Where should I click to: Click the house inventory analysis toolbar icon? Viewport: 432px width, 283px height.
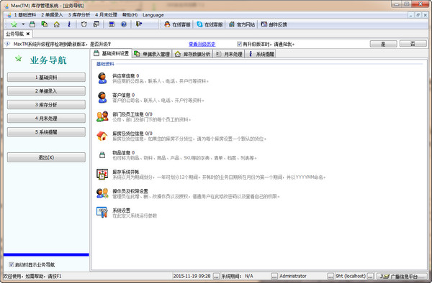coord(56,24)
